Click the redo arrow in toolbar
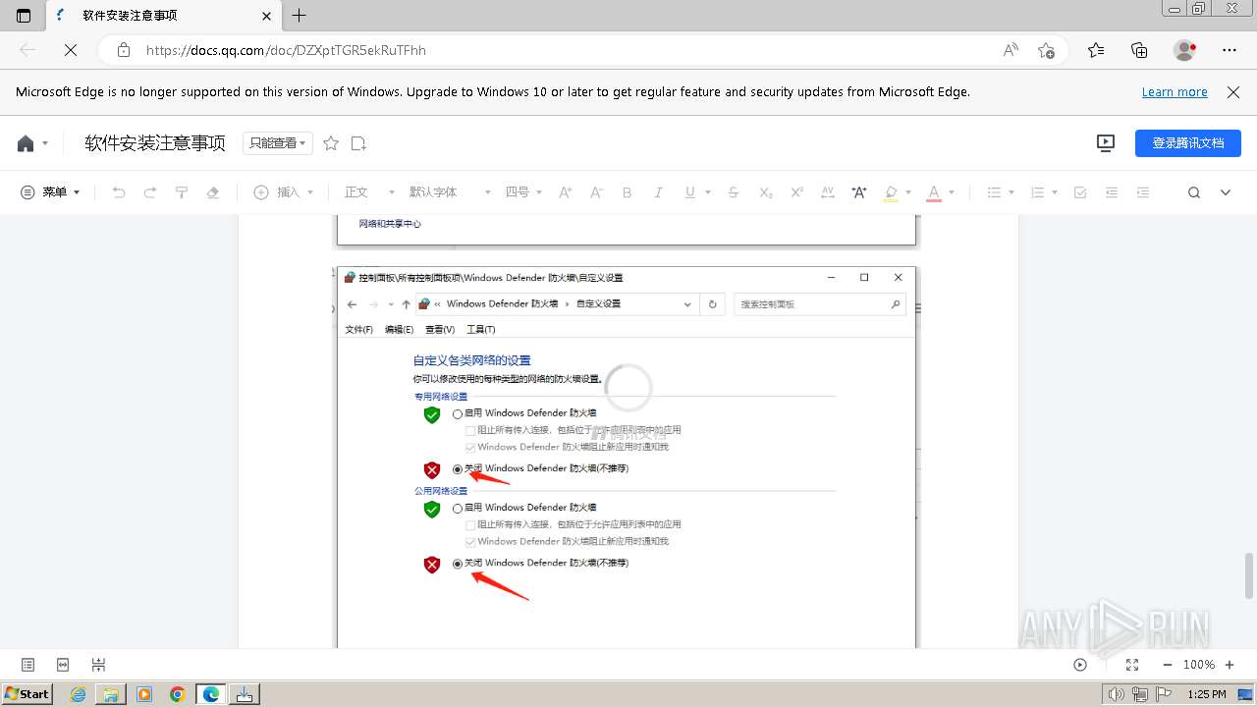This screenshot has width=1257, height=707. (150, 192)
